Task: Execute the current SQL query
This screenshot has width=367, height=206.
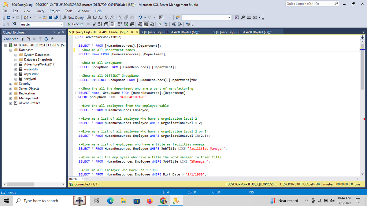Action: point(76,24)
